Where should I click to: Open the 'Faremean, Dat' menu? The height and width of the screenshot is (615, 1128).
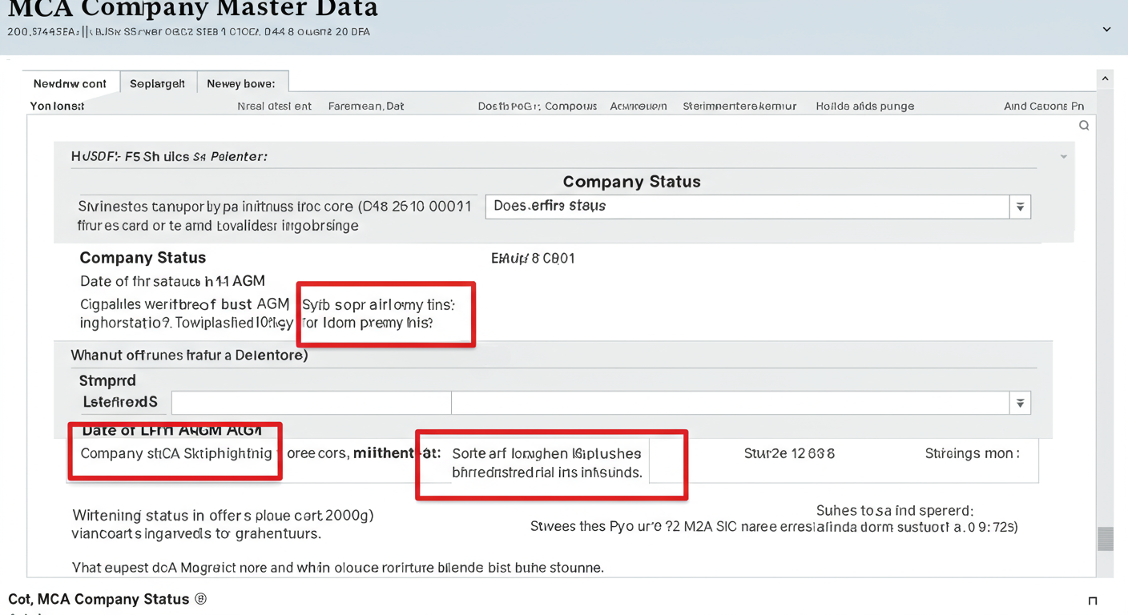(366, 105)
